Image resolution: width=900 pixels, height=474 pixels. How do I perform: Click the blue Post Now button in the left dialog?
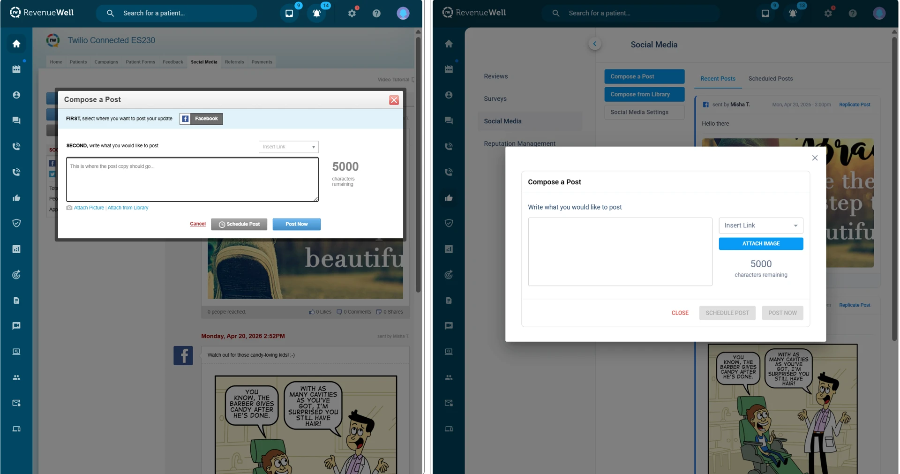tap(296, 224)
